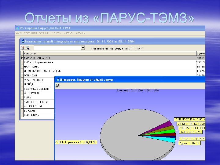Screen dimensions: 220x165
Task: Click the СИБИРЬТЕЛЕКОМ chart label
Action: click(192, 139)
